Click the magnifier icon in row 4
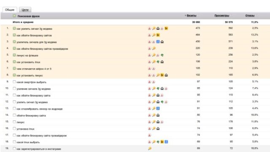The width and height of the screenshot is (270, 152). pyautogui.click(x=154, y=48)
